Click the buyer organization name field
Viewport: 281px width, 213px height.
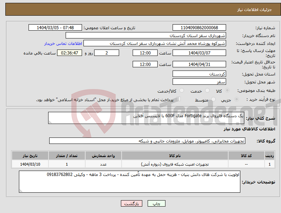[146, 35]
